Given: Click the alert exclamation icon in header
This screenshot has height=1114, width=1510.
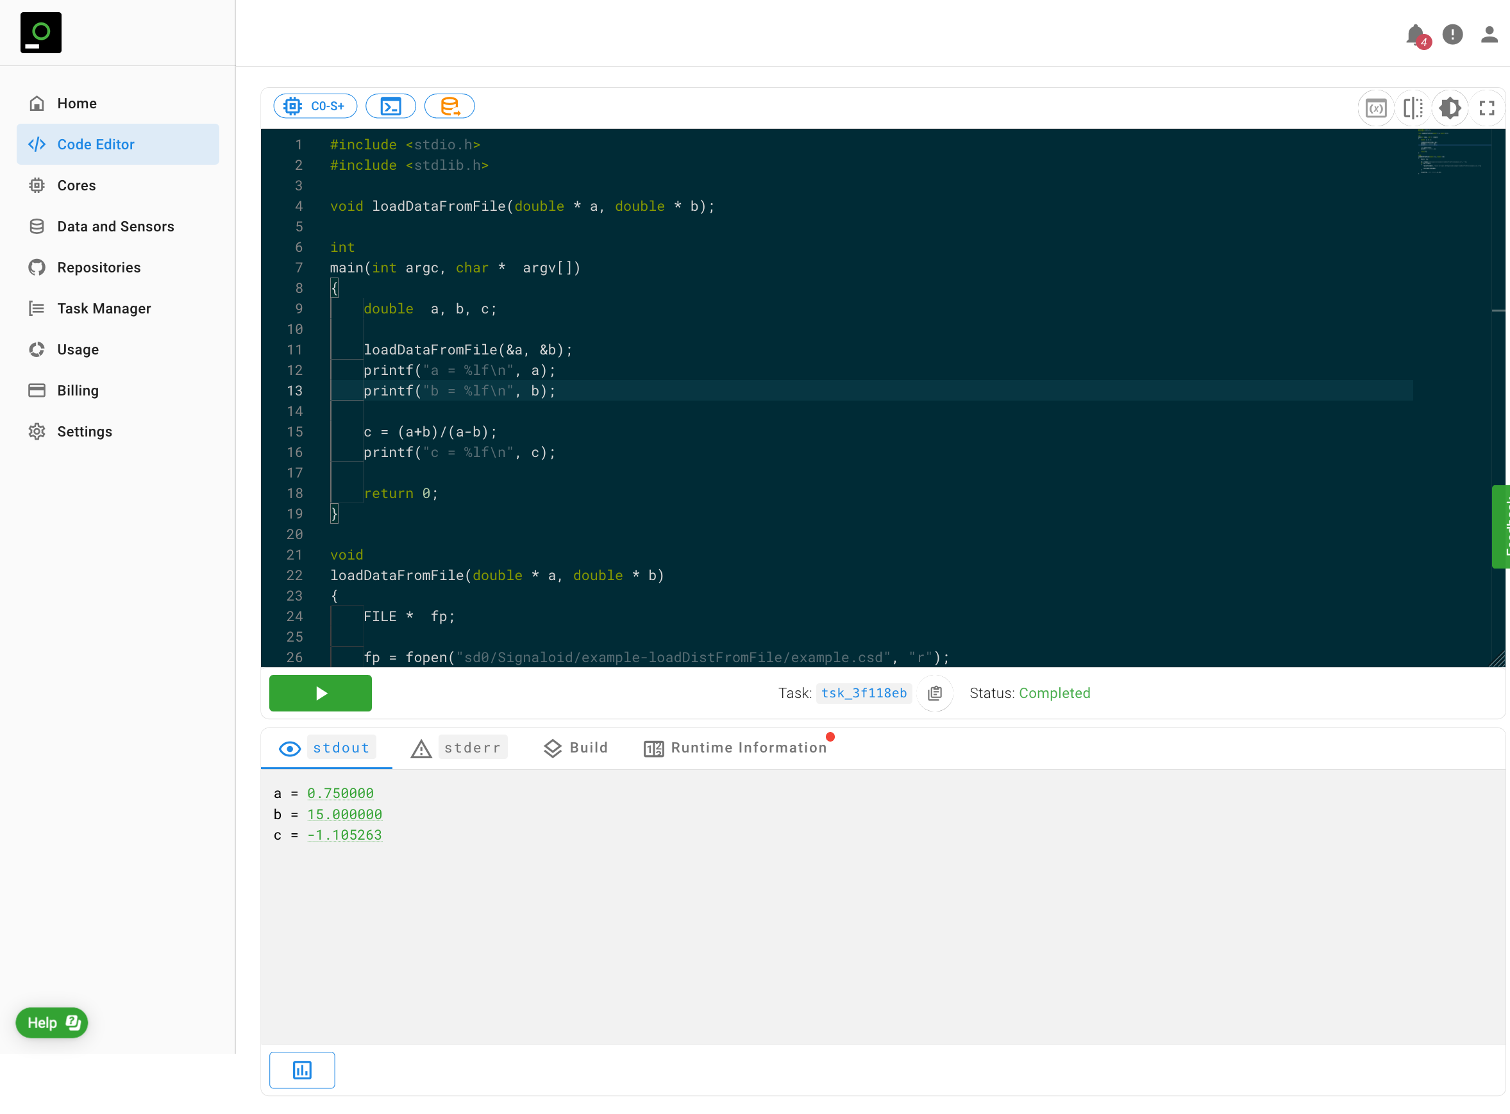Looking at the screenshot, I should click(x=1452, y=35).
